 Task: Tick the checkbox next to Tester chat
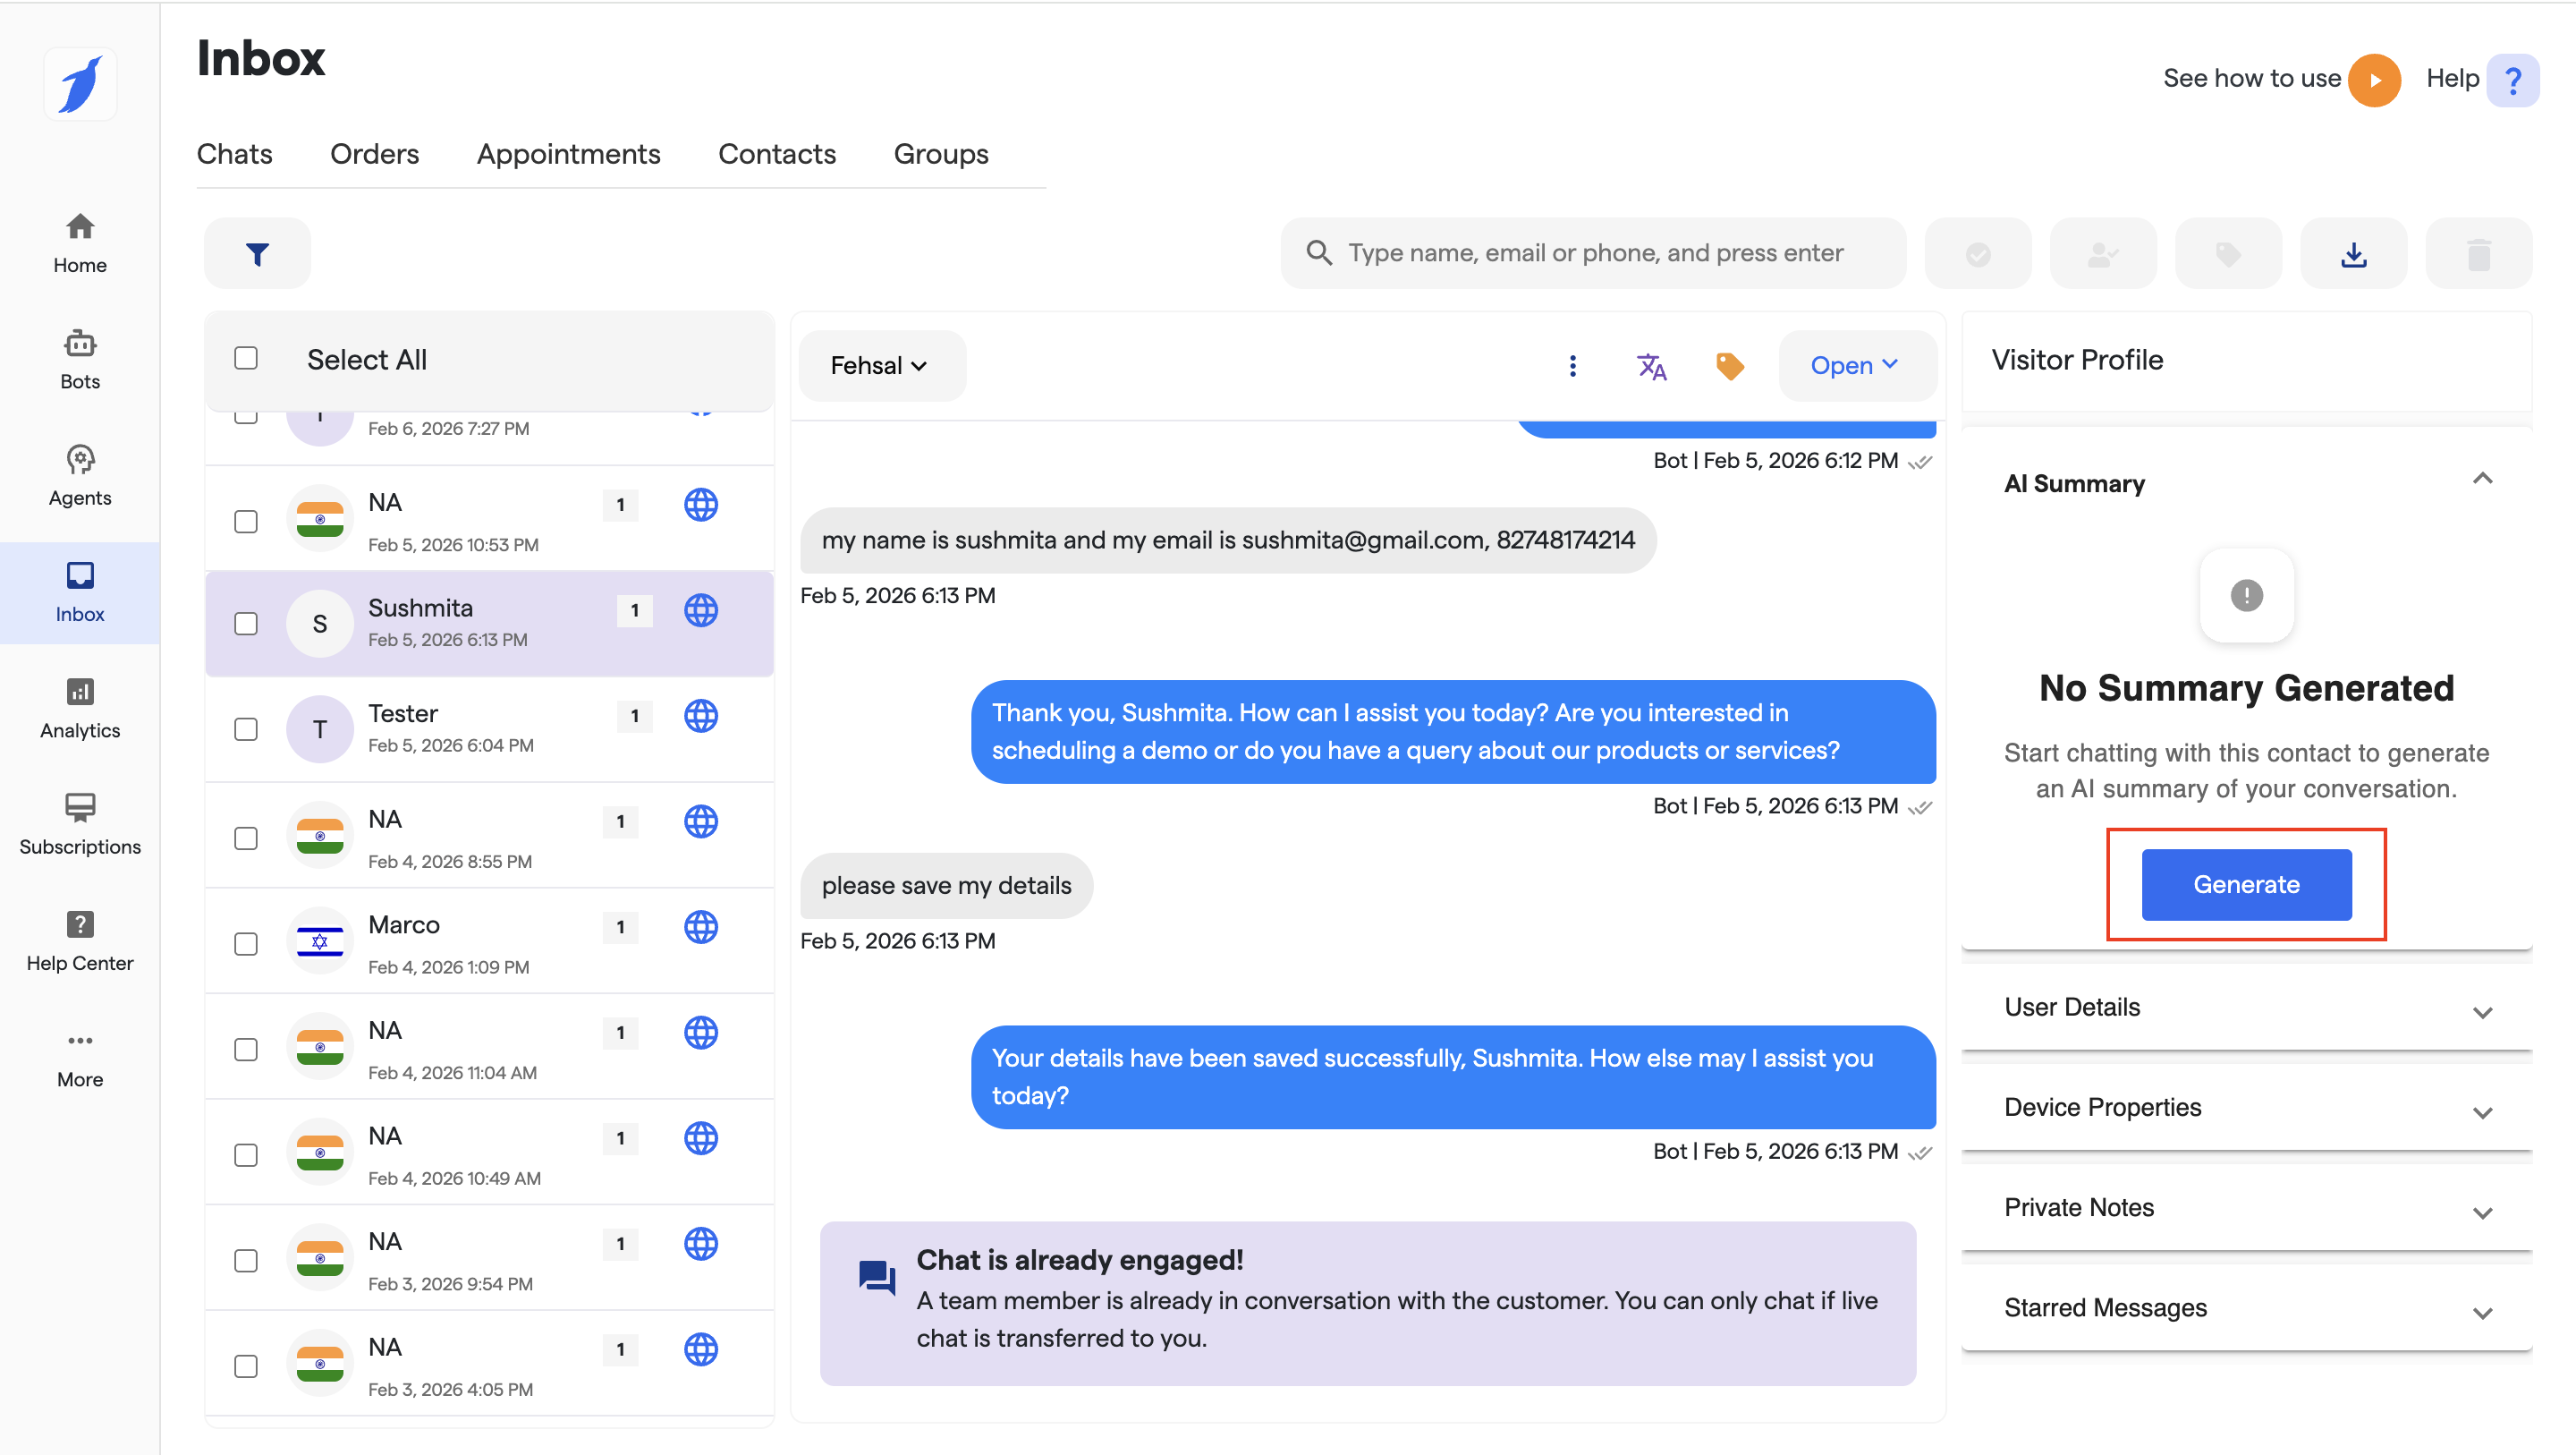tap(246, 728)
